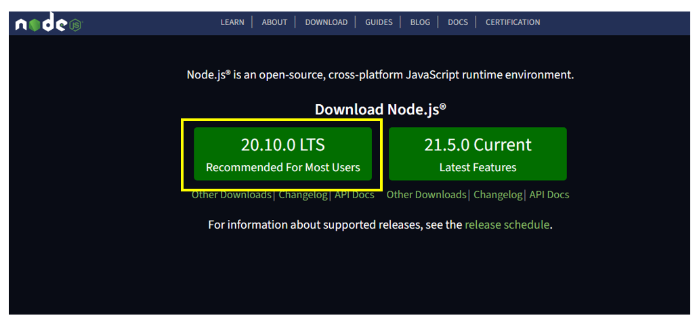
Task: Open the ABOUT page
Action: [274, 22]
